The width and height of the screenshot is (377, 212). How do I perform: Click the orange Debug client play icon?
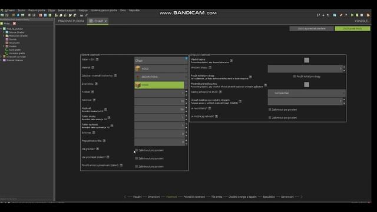pos(368,15)
